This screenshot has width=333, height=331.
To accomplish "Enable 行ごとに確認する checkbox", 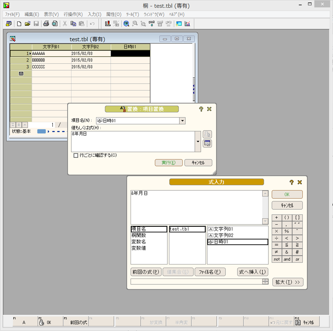I will pos(76,156).
